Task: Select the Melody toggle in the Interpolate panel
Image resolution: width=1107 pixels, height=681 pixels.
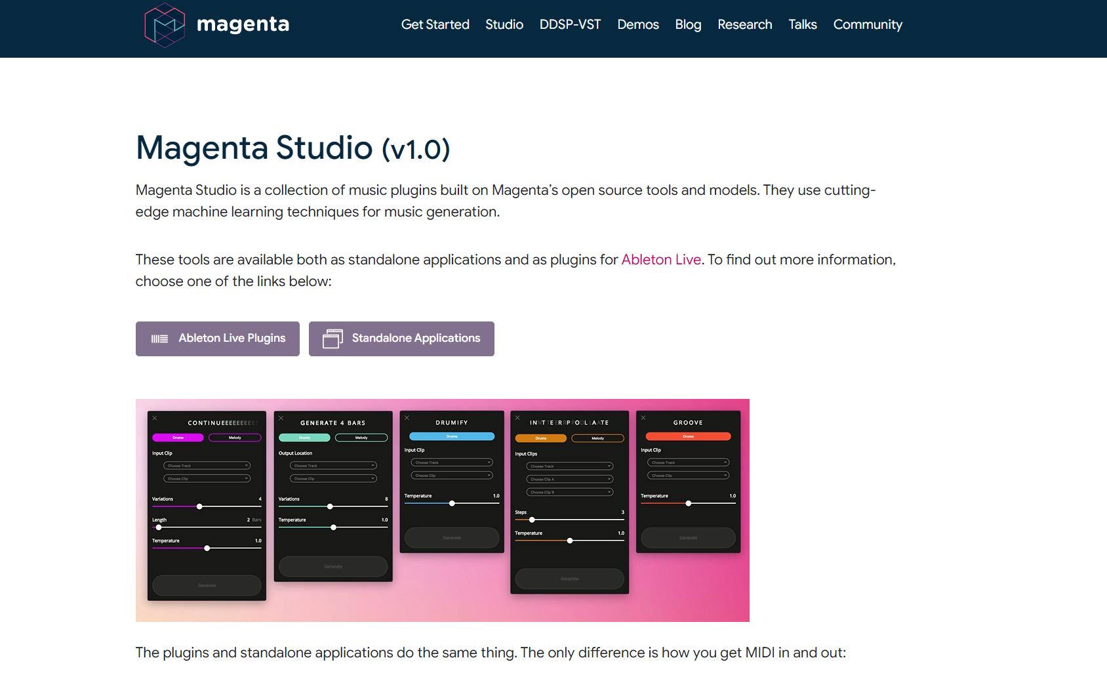Action: [598, 438]
